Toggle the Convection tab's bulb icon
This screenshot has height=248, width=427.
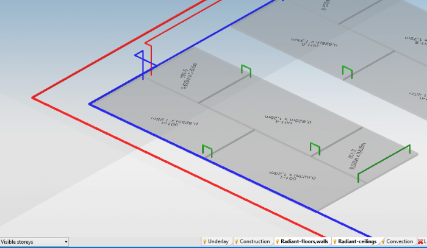[382, 242]
